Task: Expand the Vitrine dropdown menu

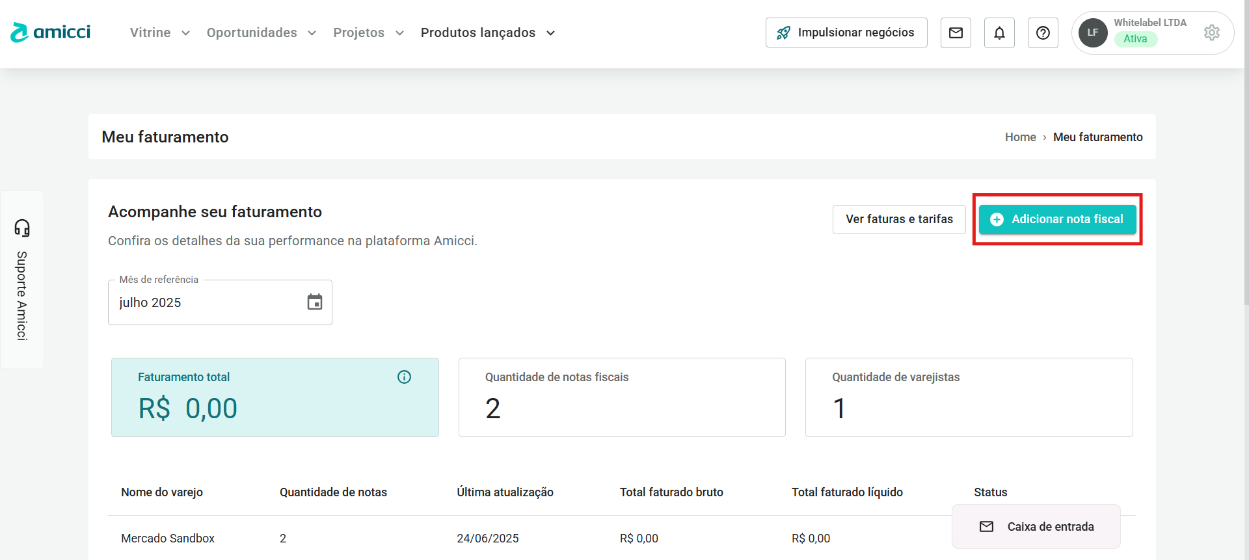Action: 159,33
